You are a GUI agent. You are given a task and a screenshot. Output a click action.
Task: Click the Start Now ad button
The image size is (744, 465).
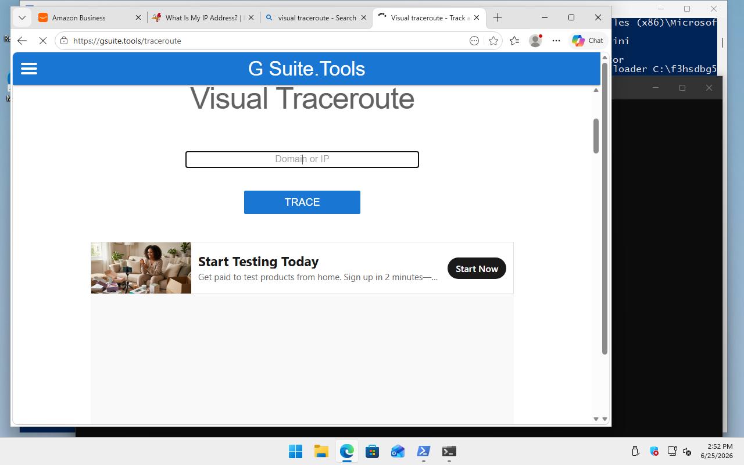(477, 269)
